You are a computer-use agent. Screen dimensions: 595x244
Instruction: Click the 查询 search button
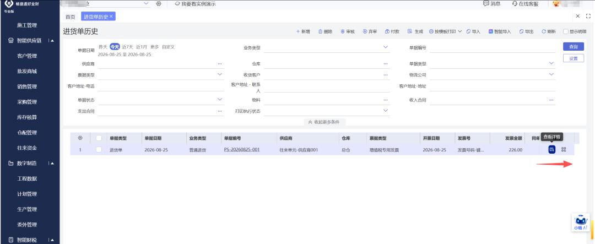coord(574,47)
